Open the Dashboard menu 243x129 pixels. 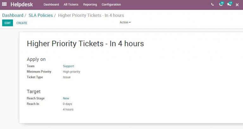pos(51,4)
